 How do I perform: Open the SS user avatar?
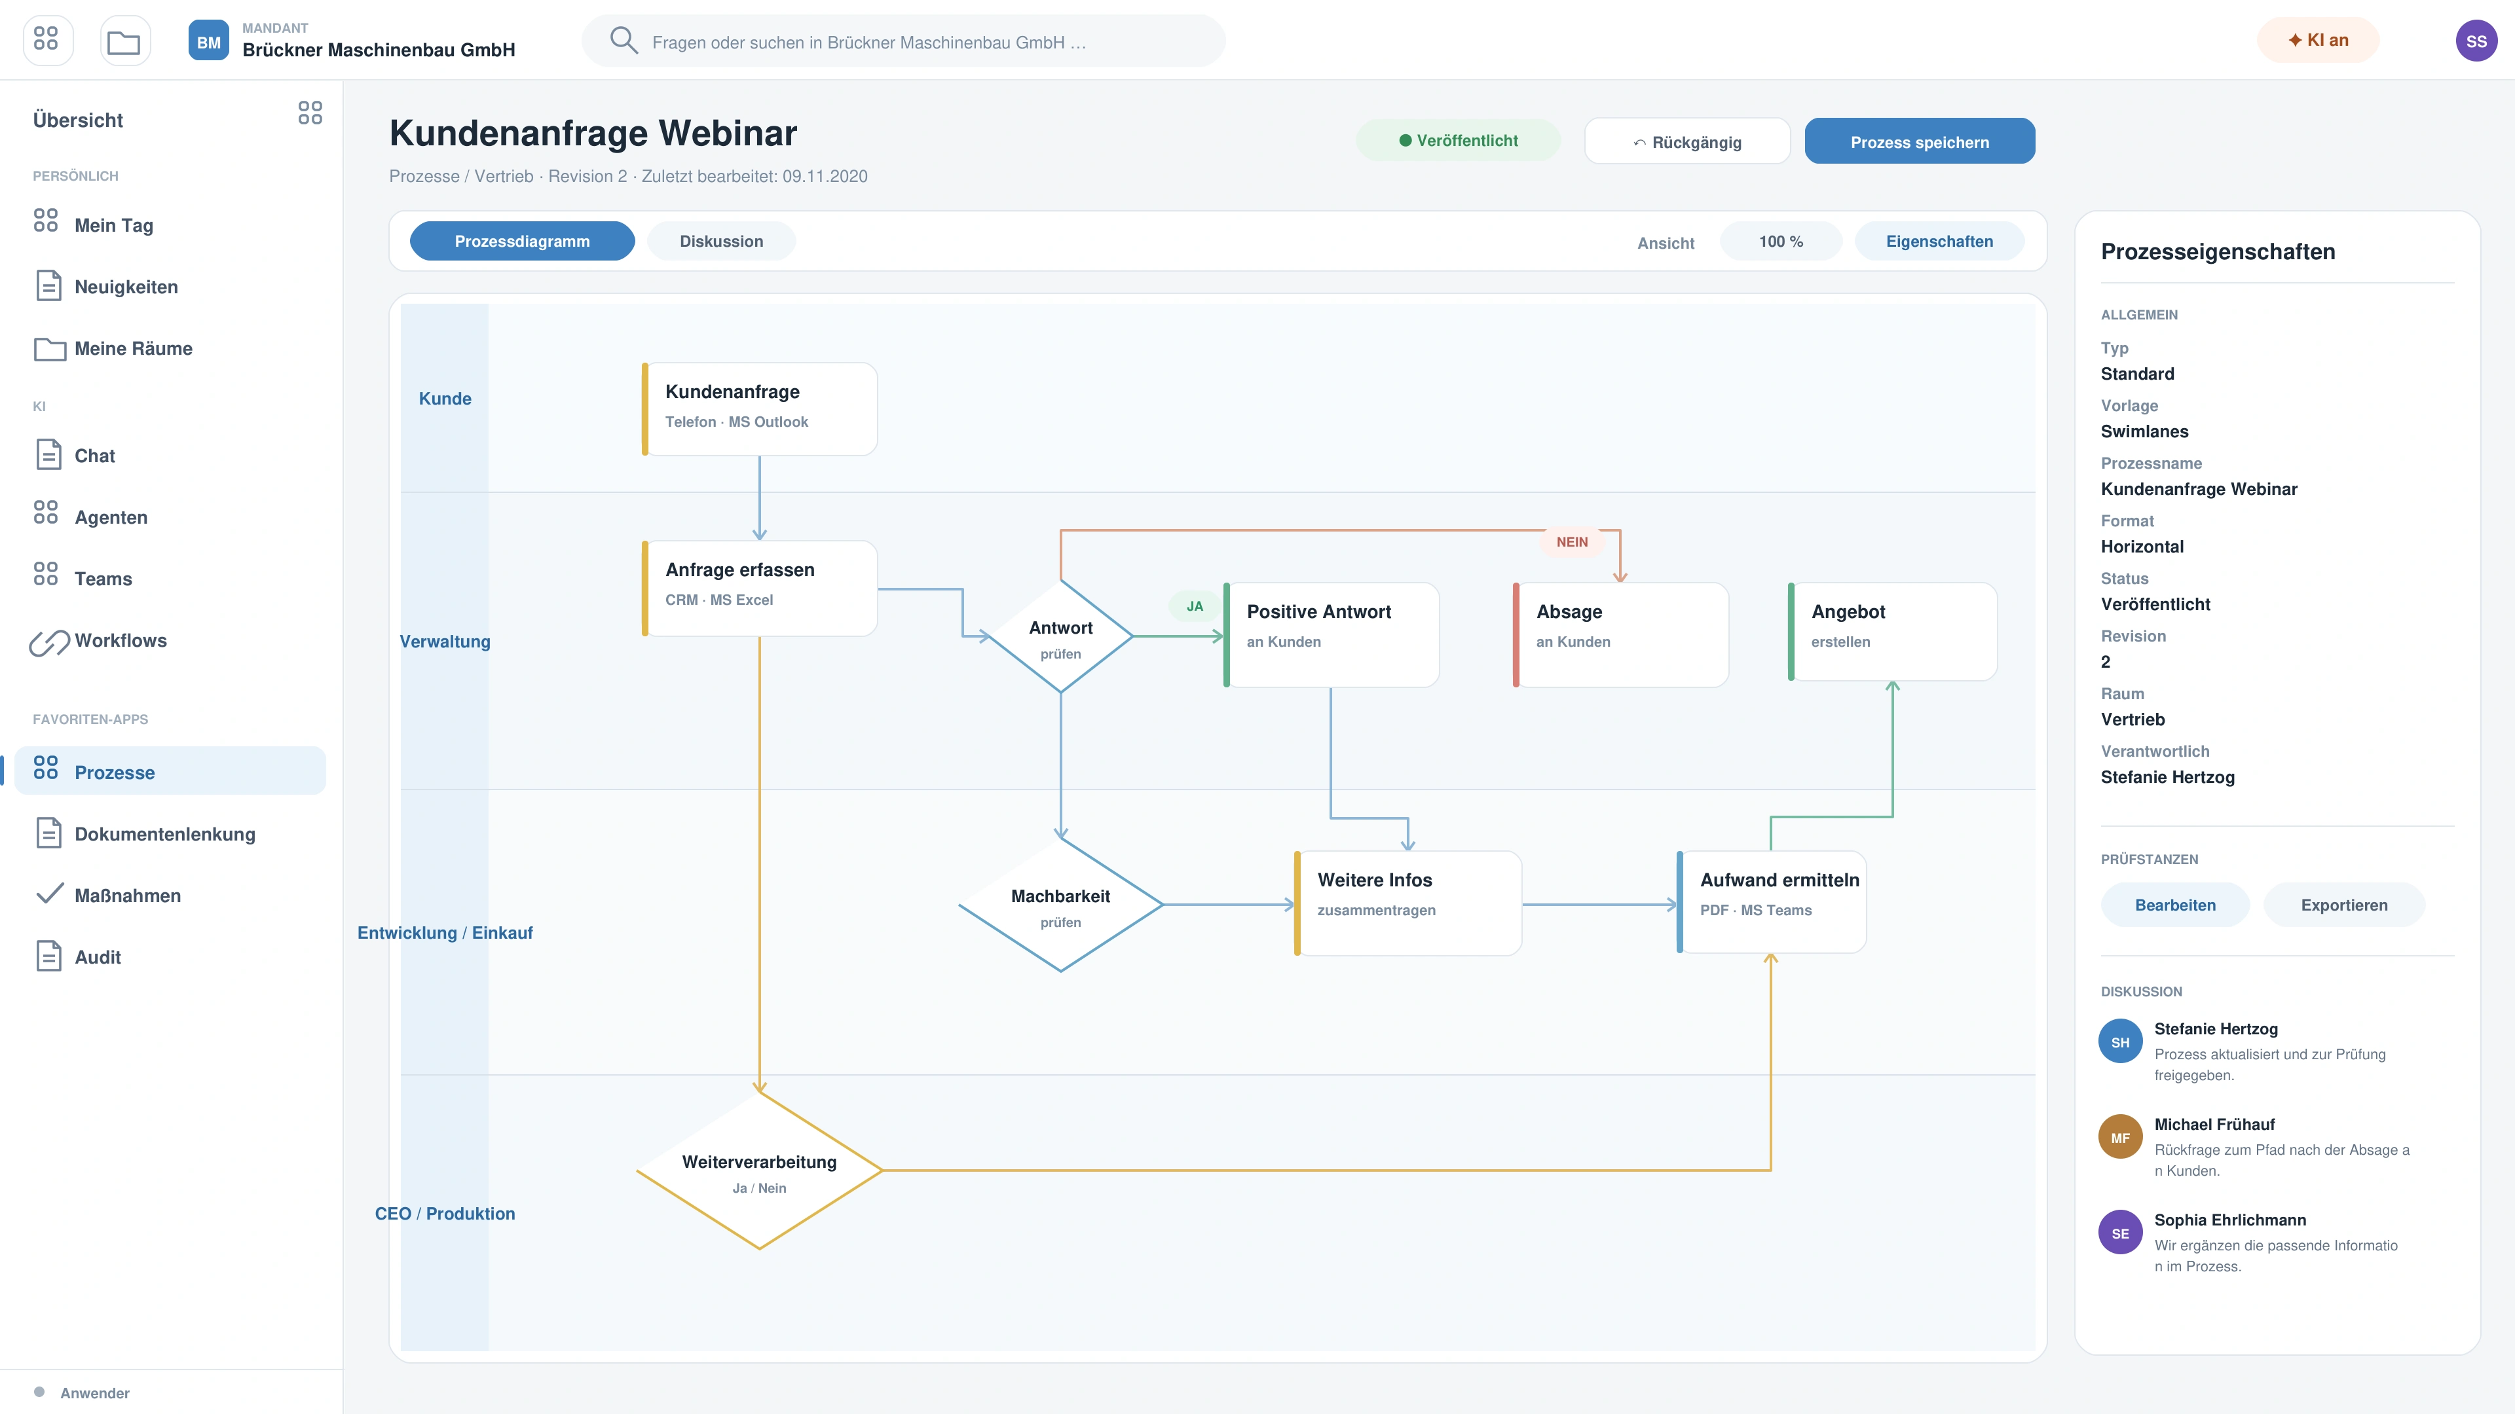click(x=2476, y=41)
